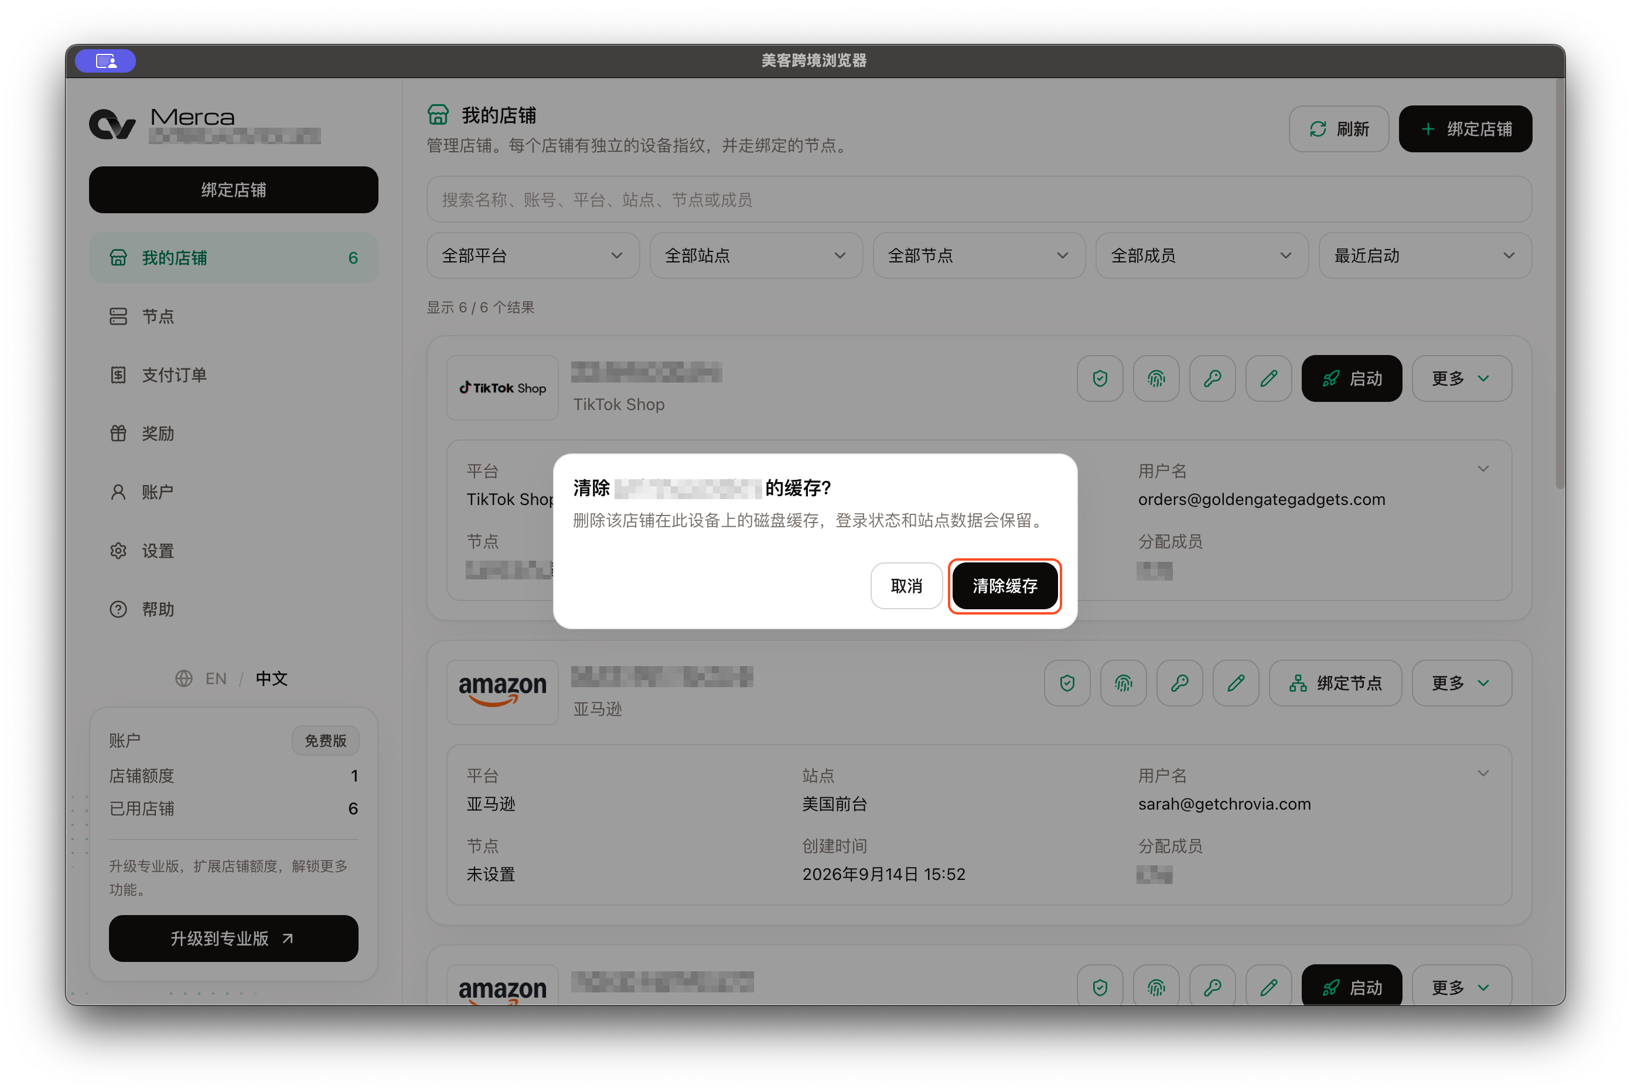Click sidebar 绑定店铺 button

[x=233, y=189]
